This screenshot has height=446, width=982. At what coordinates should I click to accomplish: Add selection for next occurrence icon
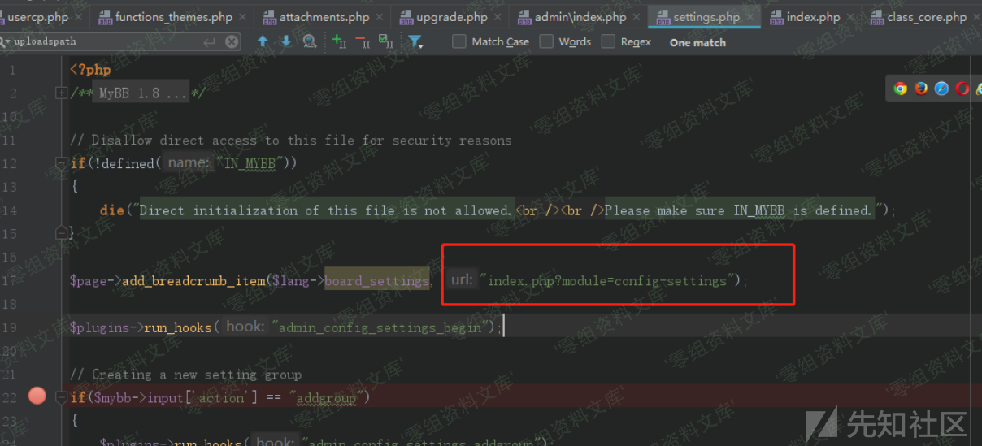pyautogui.click(x=340, y=41)
